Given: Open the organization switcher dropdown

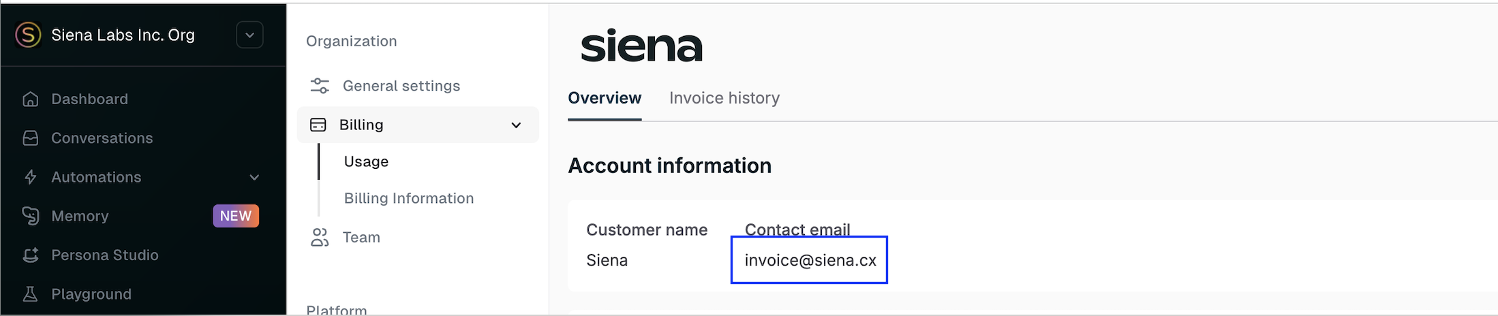Looking at the screenshot, I should 249,35.
